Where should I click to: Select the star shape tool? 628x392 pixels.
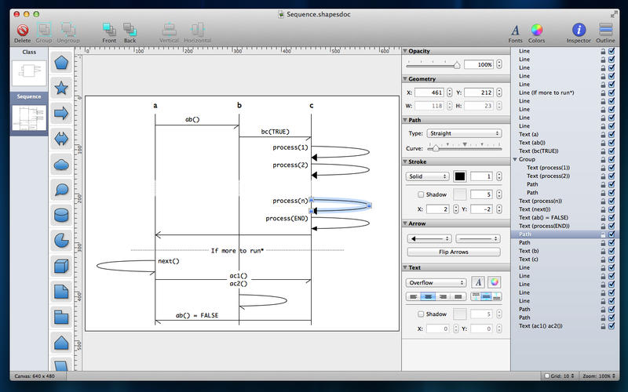pyautogui.click(x=61, y=88)
